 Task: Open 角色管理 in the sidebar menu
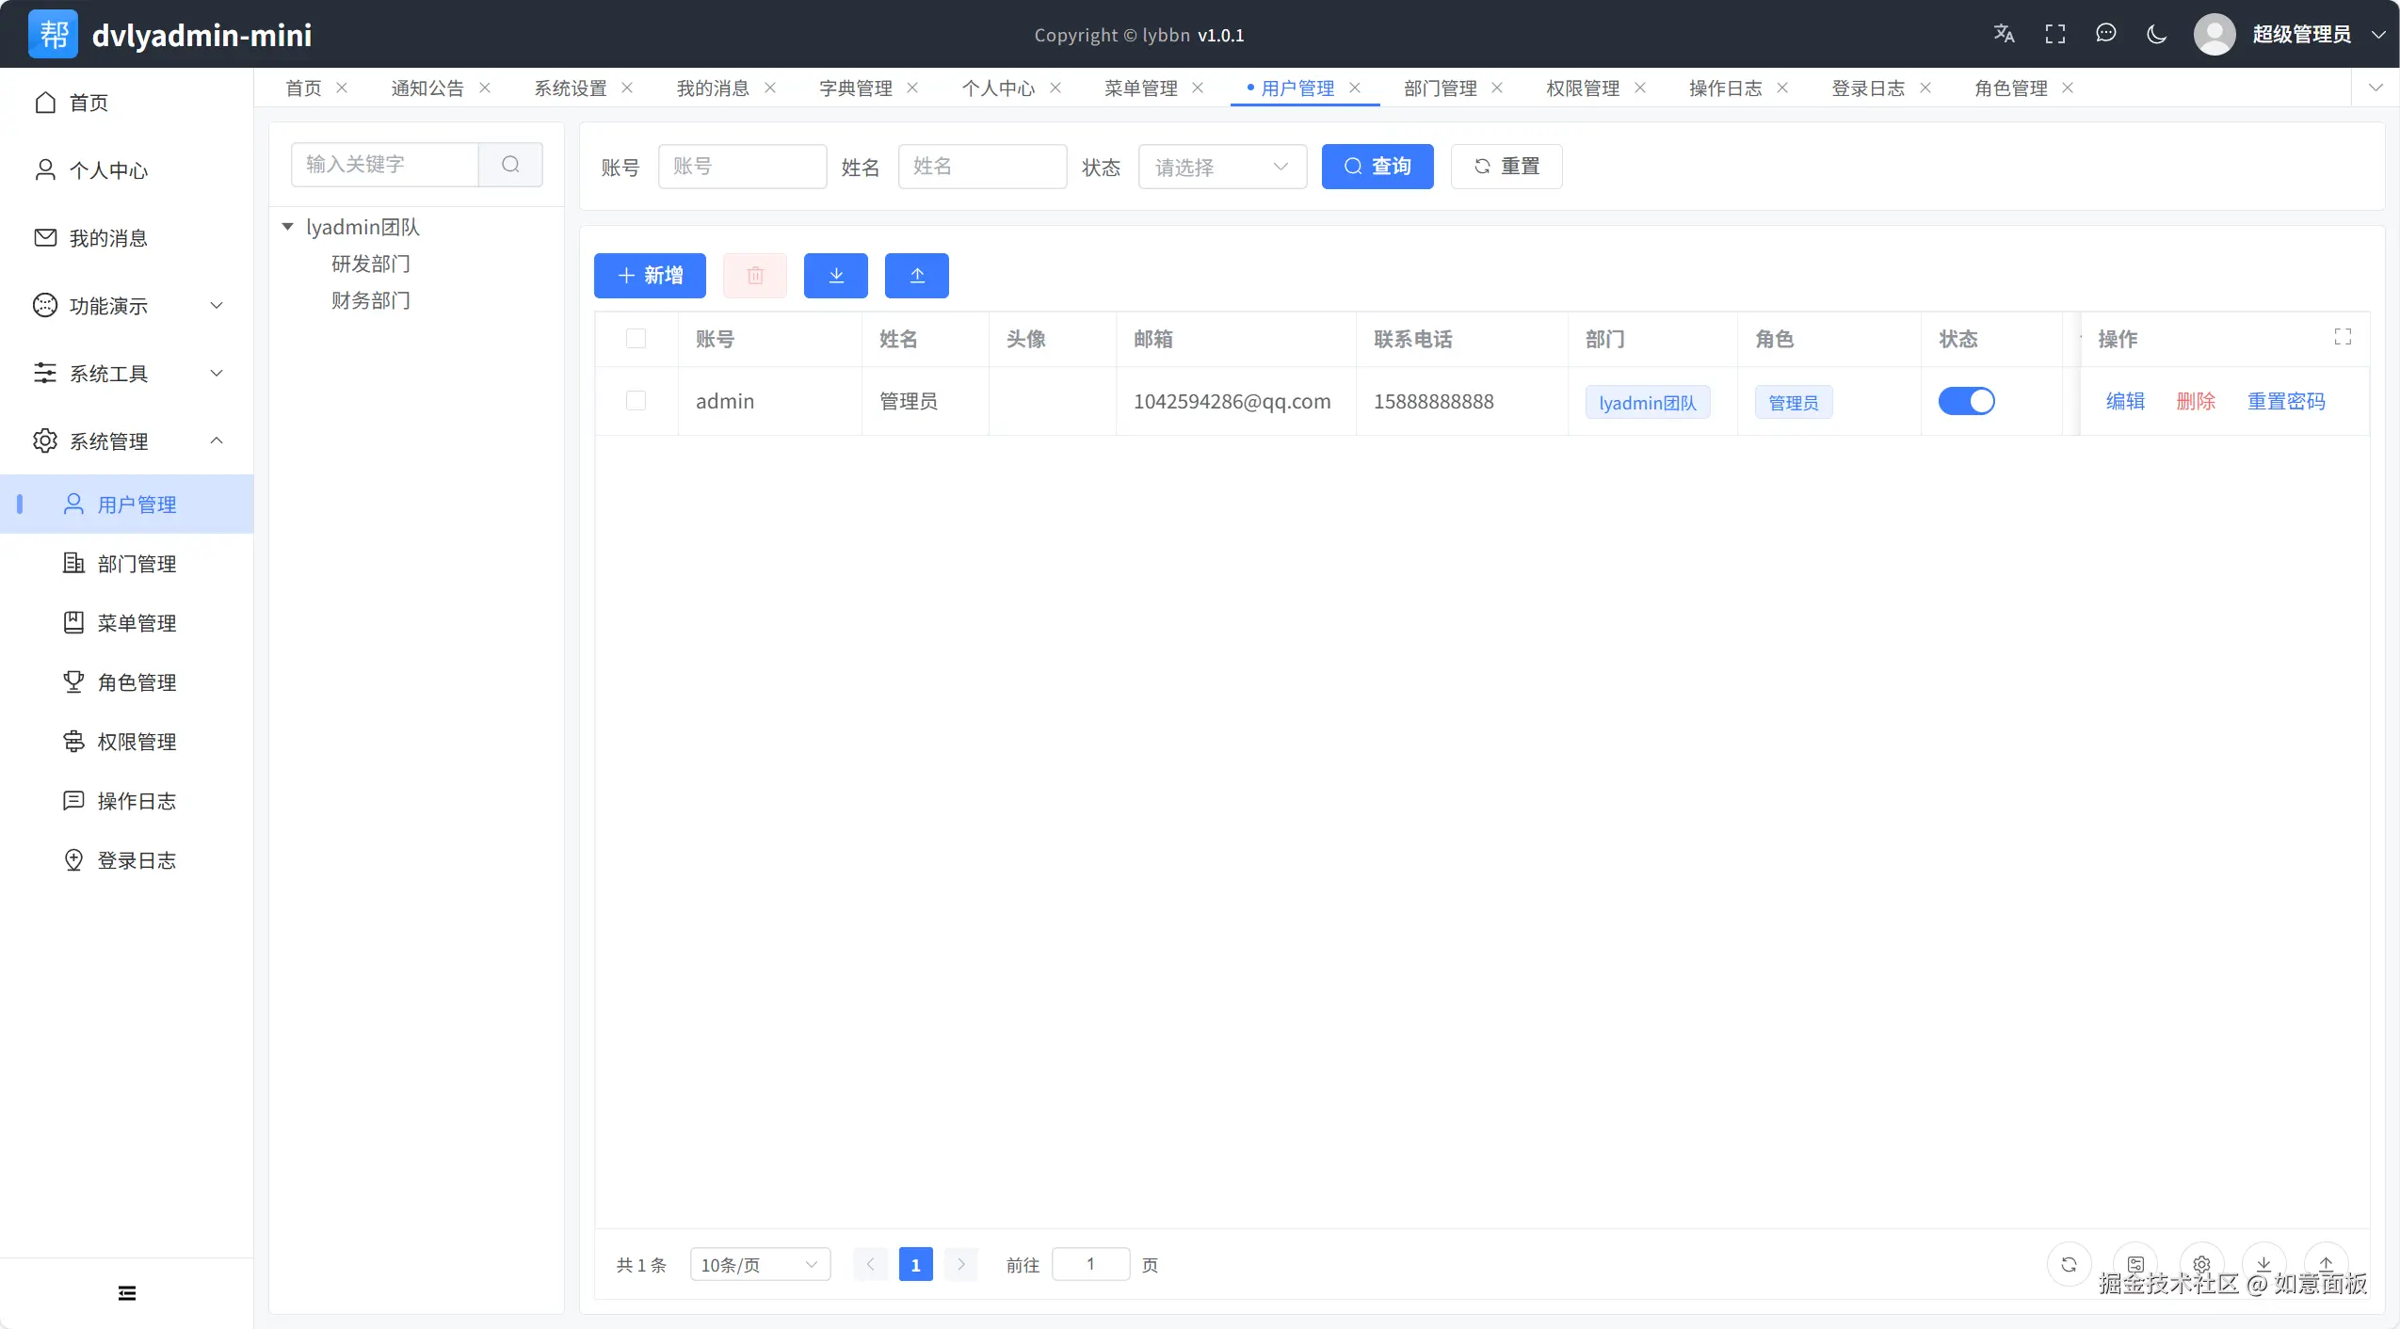(137, 682)
